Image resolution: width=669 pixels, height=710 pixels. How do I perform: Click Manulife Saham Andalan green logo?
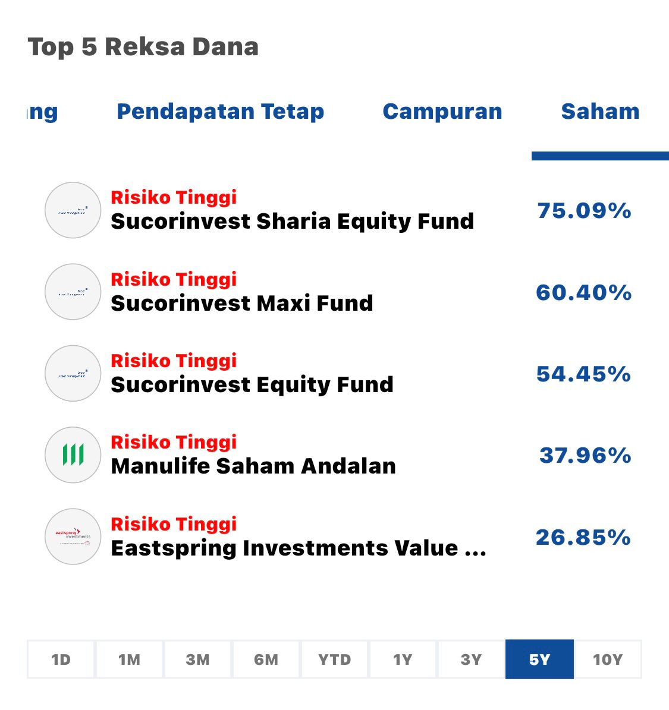[x=73, y=455]
